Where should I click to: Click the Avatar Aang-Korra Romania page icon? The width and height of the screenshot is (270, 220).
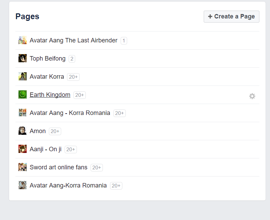pos(23,185)
